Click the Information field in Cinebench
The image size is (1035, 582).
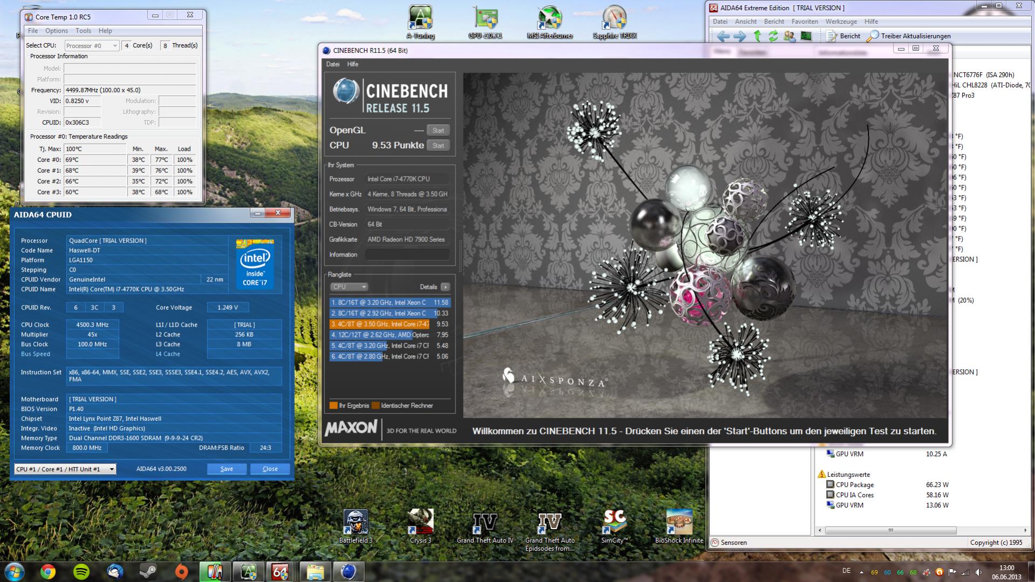(407, 254)
